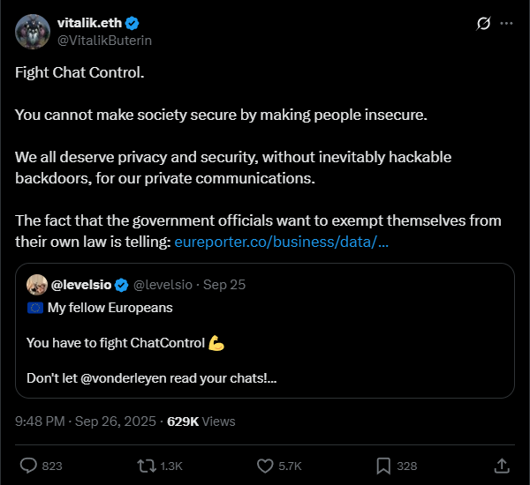
Task: Open the share icon menu
Action: pos(501,465)
